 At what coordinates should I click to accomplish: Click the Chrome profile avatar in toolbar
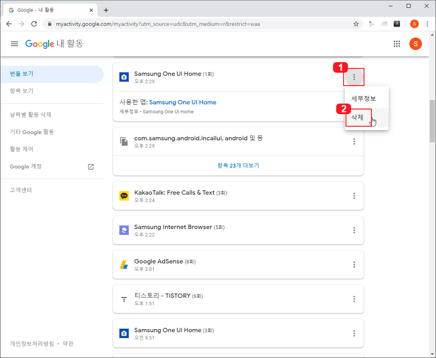pyautogui.click(x=414, y=24)
